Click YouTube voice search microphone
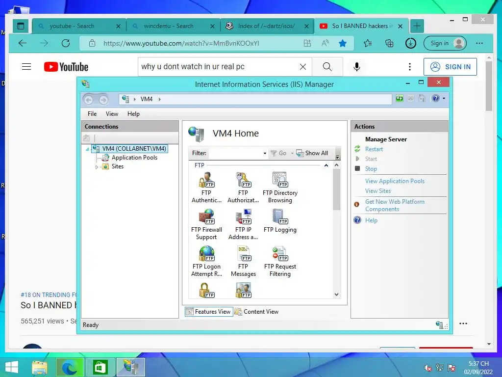Viewport: 502px width, 377px height. (x=357, y=67)
